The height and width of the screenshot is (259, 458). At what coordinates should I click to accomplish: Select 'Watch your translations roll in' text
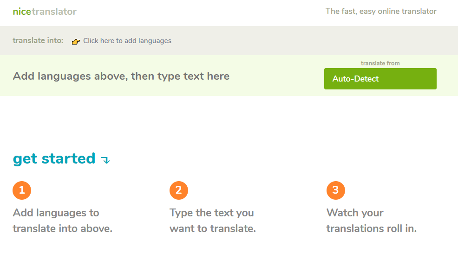(x=371, y=221)
